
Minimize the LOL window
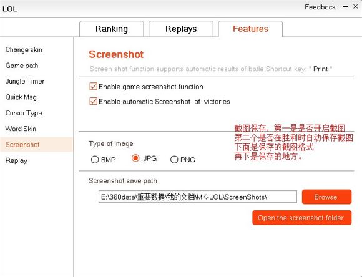[345, 7]
